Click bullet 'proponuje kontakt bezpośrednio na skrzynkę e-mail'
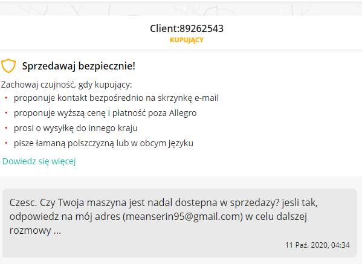The width and height of the screenshot is (362, 264). (x=116, y=98)
